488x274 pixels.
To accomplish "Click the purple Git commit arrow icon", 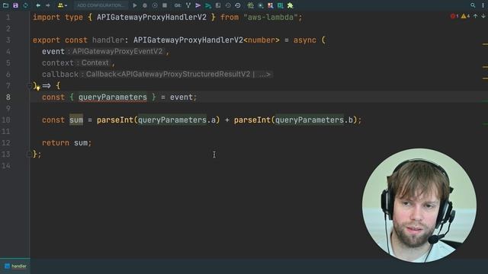I will [x=198, y=5].
